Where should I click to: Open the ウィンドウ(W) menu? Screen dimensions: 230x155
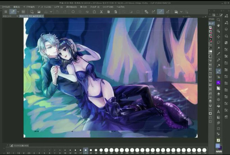pos(108,7)
